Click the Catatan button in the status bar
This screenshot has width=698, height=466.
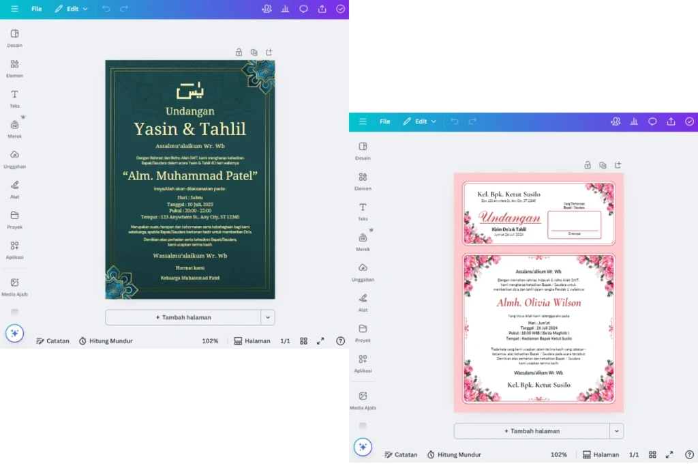click(52, 340)
